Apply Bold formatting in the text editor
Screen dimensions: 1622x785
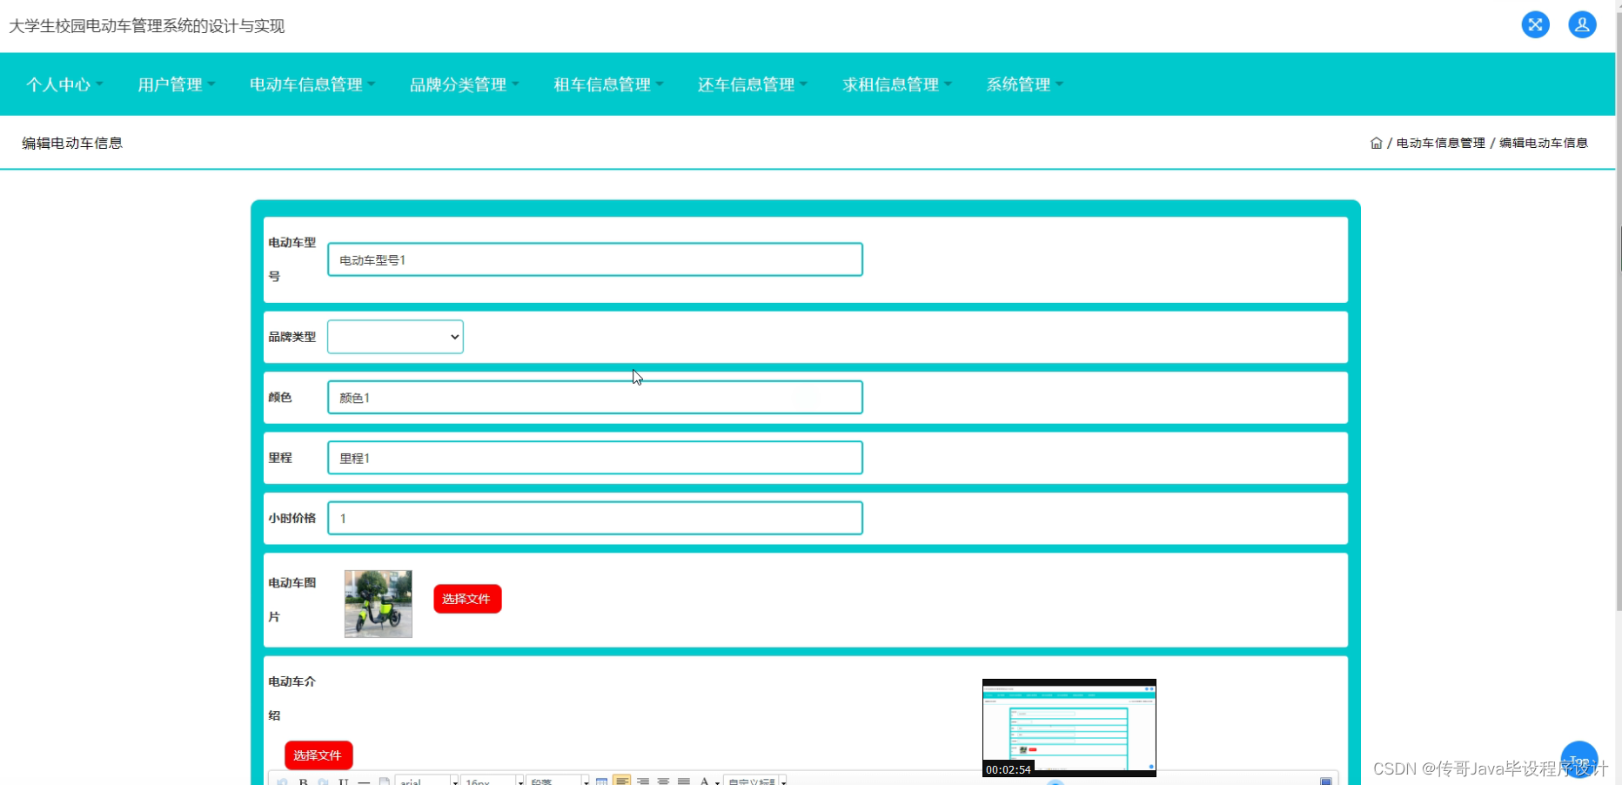304,781
